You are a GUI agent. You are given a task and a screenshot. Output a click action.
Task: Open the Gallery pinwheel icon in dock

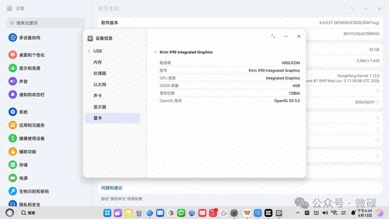pyautogui.click(x=171, y=213)
